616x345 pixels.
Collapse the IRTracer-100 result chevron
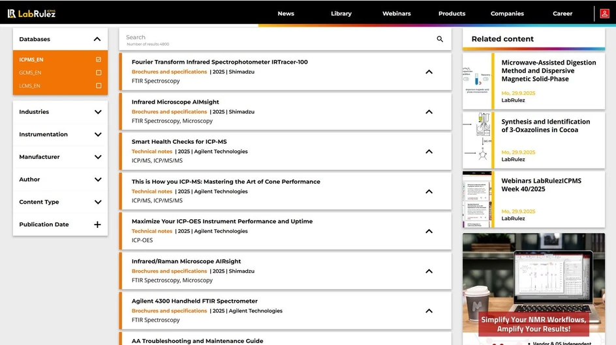tap(429, 72)
